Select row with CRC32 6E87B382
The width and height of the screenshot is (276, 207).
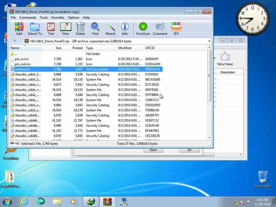[x=86, y=89]
